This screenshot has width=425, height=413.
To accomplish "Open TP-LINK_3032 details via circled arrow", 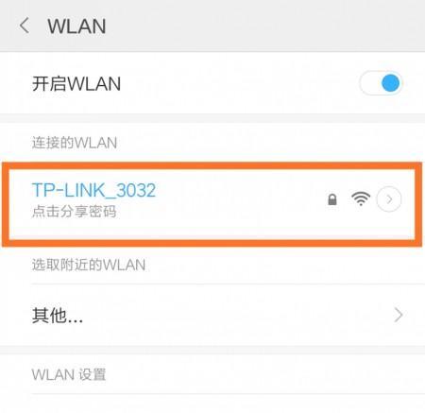I will (x=389, y=199).
